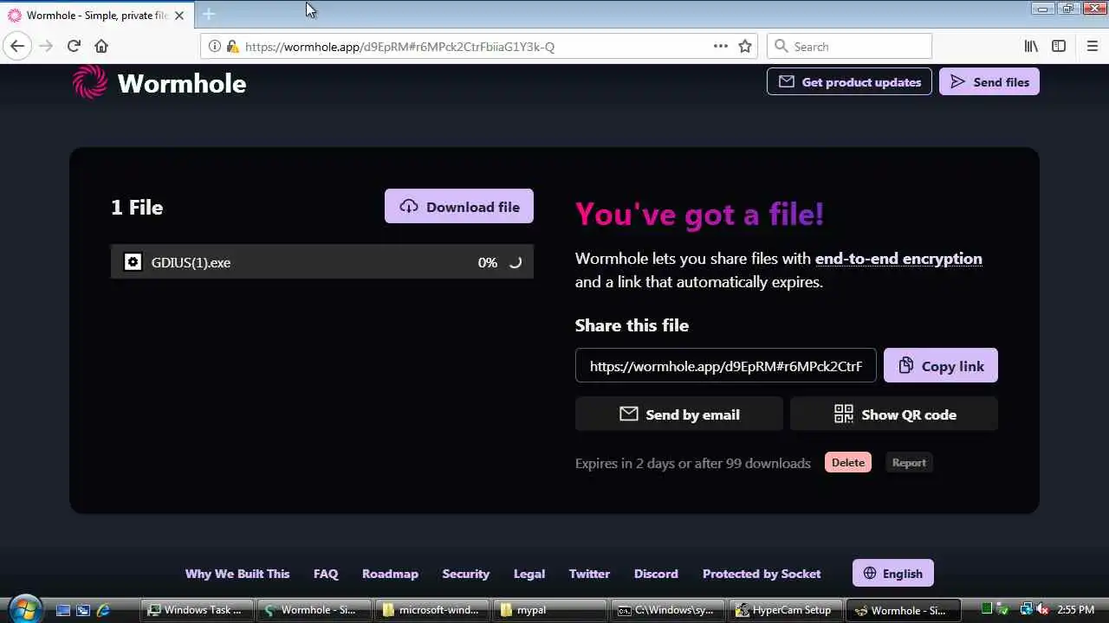Click the Download file button
This screenshot has width=1109, height=623.
(459, 206)
